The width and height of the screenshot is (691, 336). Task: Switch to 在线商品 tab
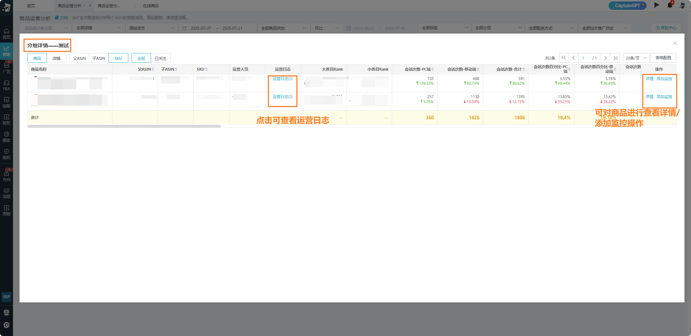pyautogui.click(x=151, y=6)
